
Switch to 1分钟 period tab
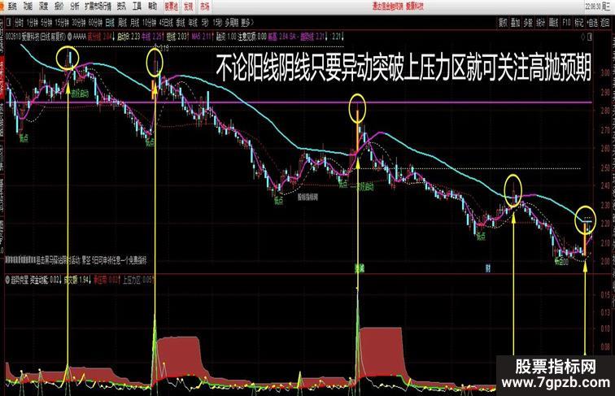coord(33,23)
